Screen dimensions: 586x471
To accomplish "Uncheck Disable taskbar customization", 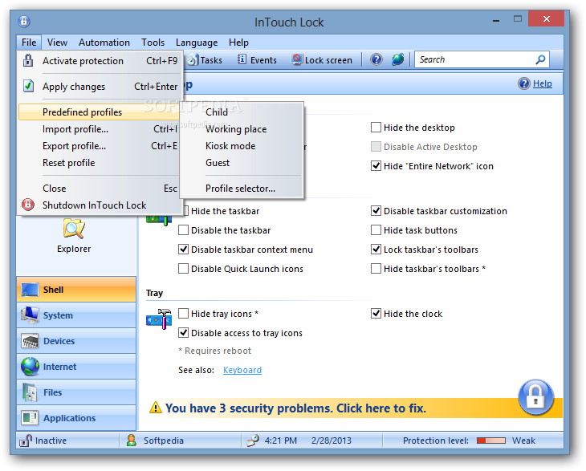I will coord(376,211).
